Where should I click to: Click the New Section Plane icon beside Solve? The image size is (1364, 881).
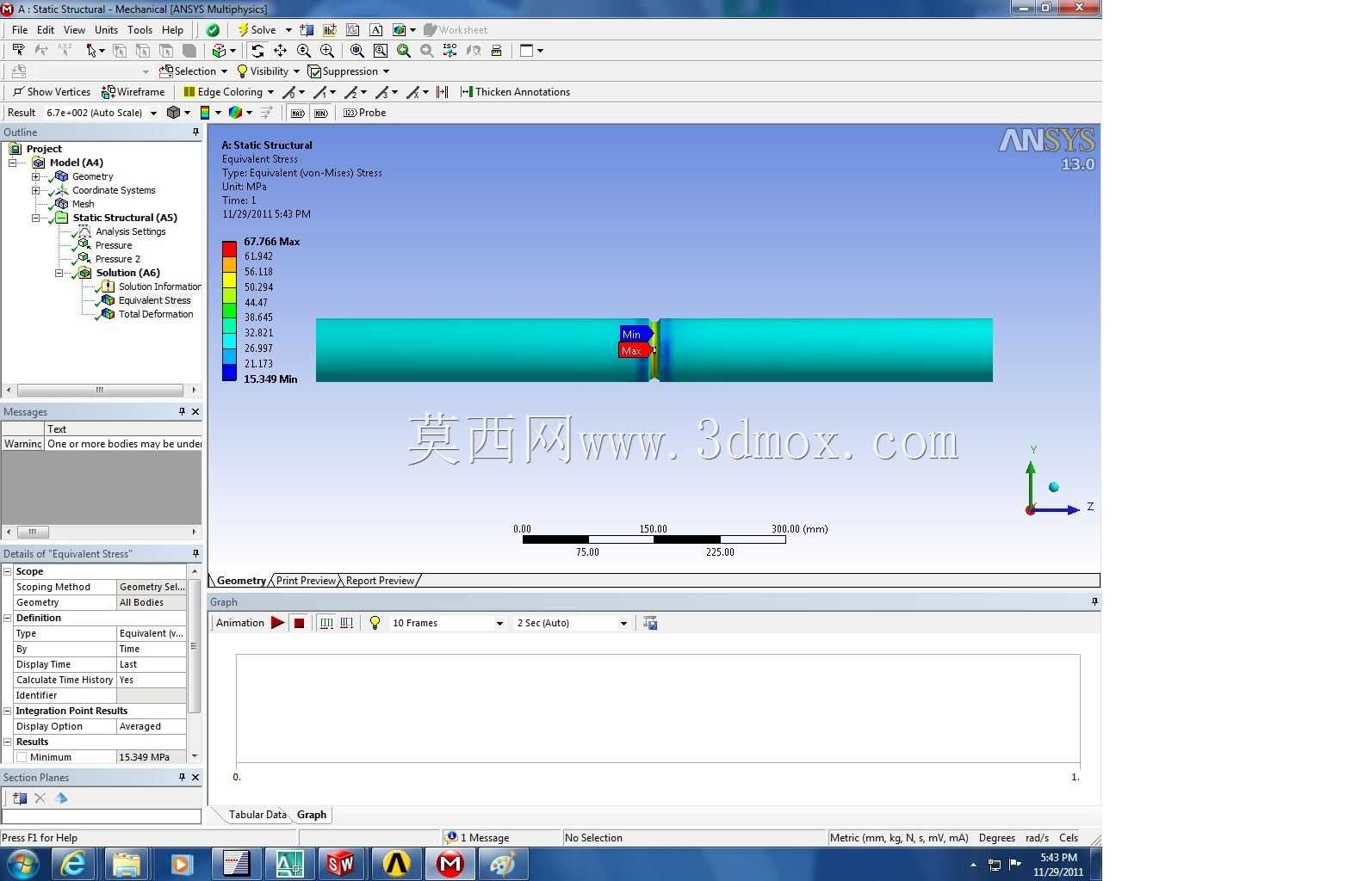pyautogui.click(x=307, y=30)
